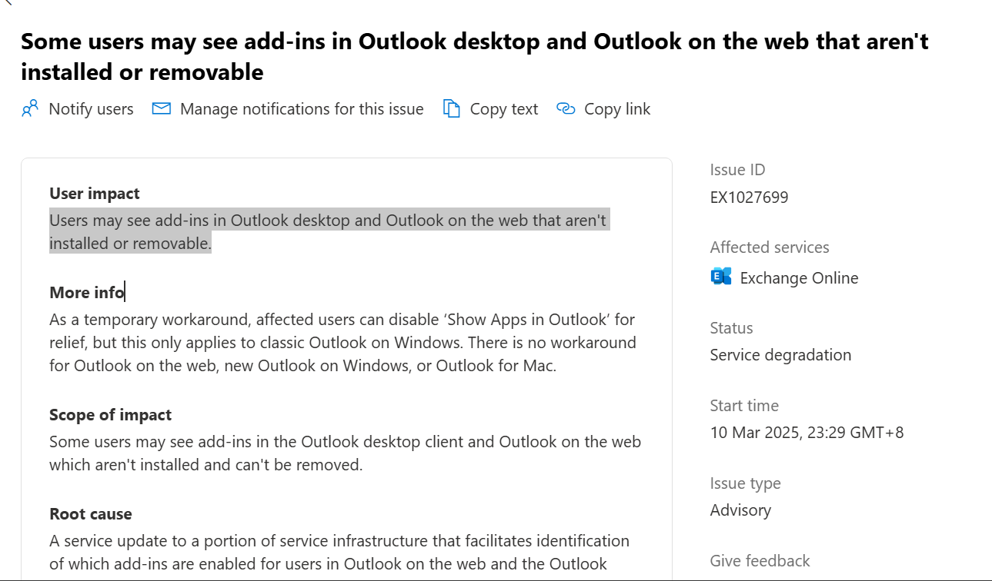992x581 pixels.
Task: Click the Exchange Online service name
Action: tap(800, 278)
